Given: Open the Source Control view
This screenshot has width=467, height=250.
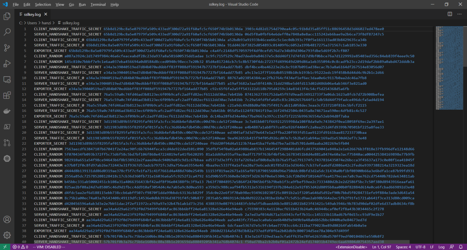Looking at the screenshot, I should coord(7,47).
